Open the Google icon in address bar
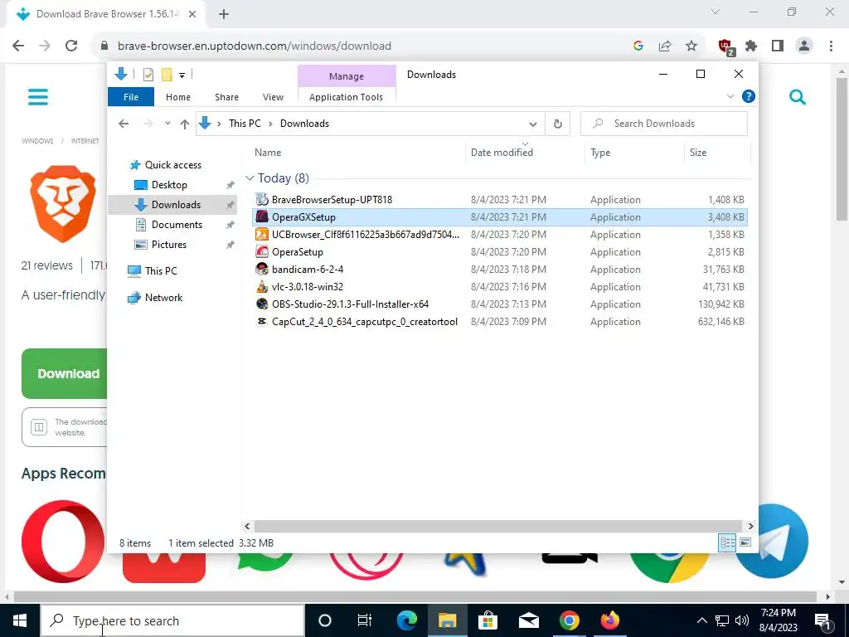The image size is (849, 637). click(638, 46)
